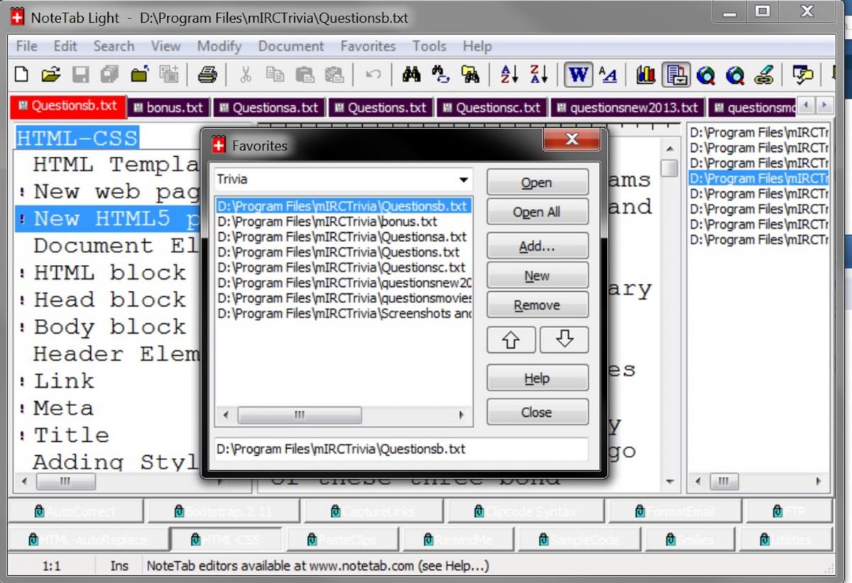Click the link chain toolbar icon

(764, 74)
